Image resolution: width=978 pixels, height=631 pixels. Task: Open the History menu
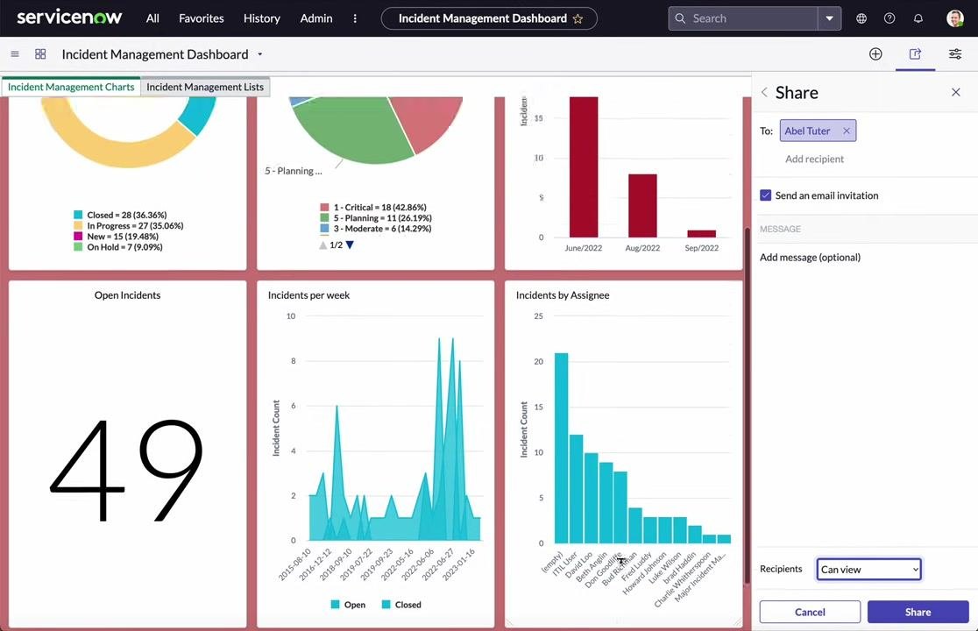261,18
